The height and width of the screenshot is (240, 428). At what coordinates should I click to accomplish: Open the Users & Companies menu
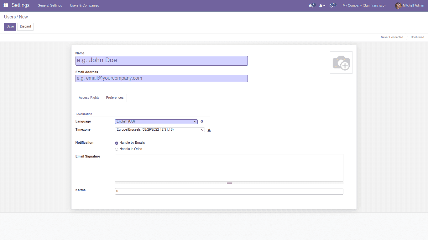pyautogui.click(x=84, y=5)
